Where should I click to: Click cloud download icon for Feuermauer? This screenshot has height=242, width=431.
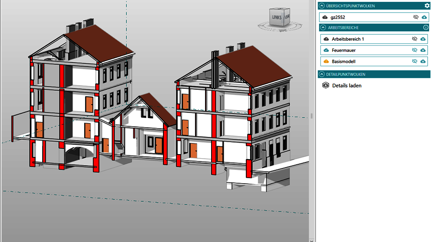point(423,50)
